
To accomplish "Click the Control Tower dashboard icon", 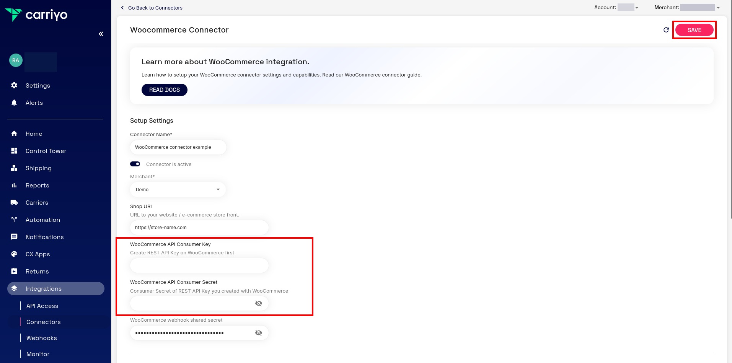I will tap(14, 151).
